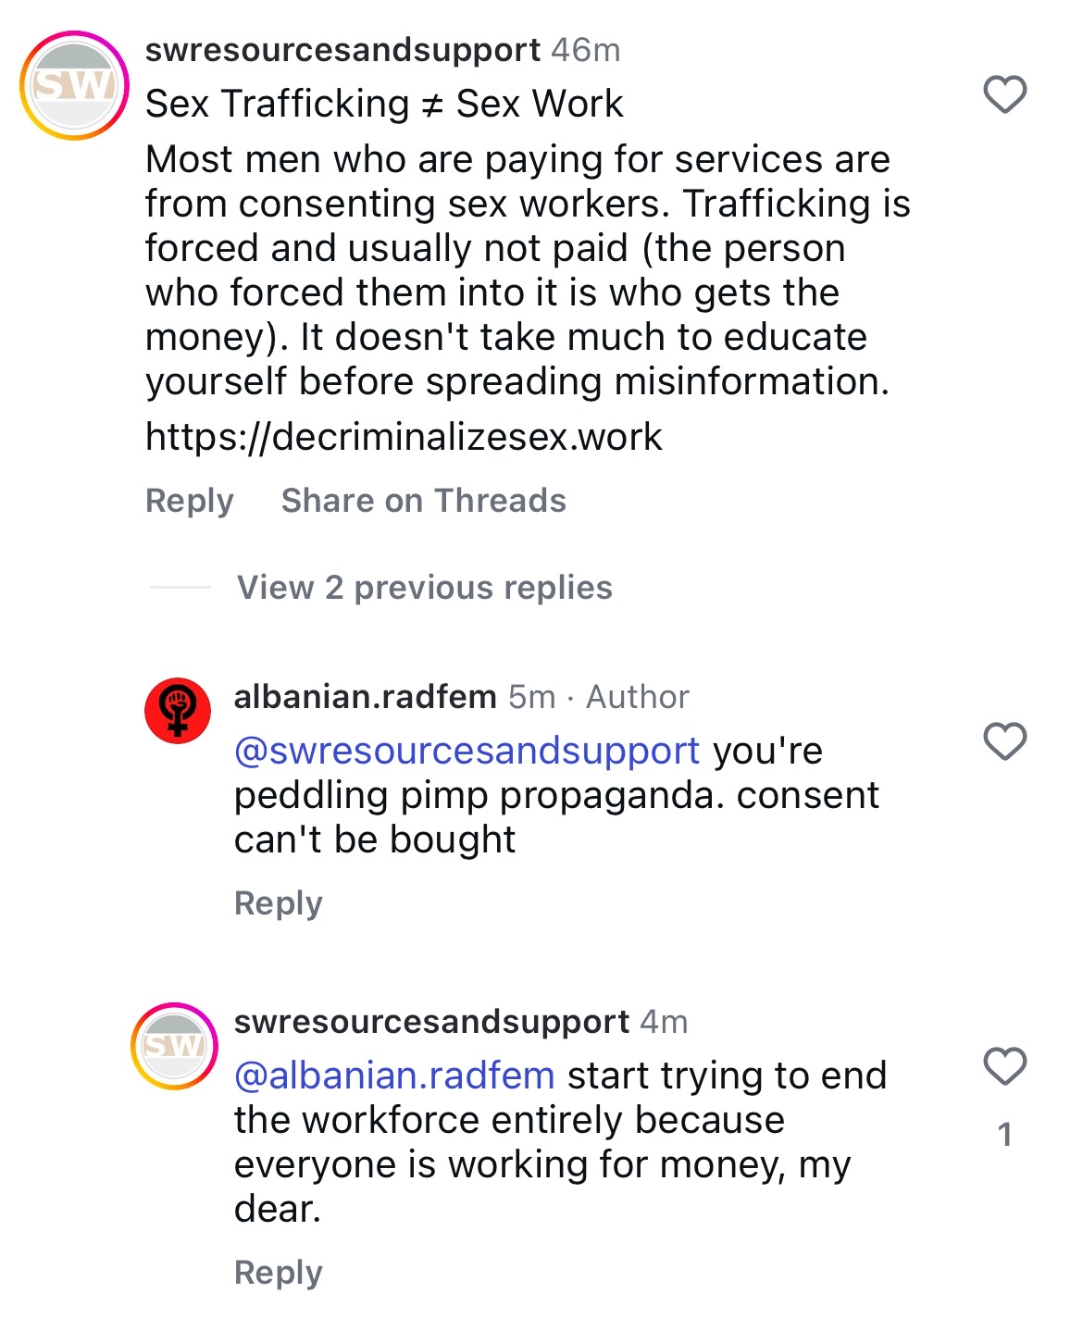Like albanian.radfem's reply with the heart
The height and width of the screenshot is (1318, 1083).
click(x=1004, y=741)
